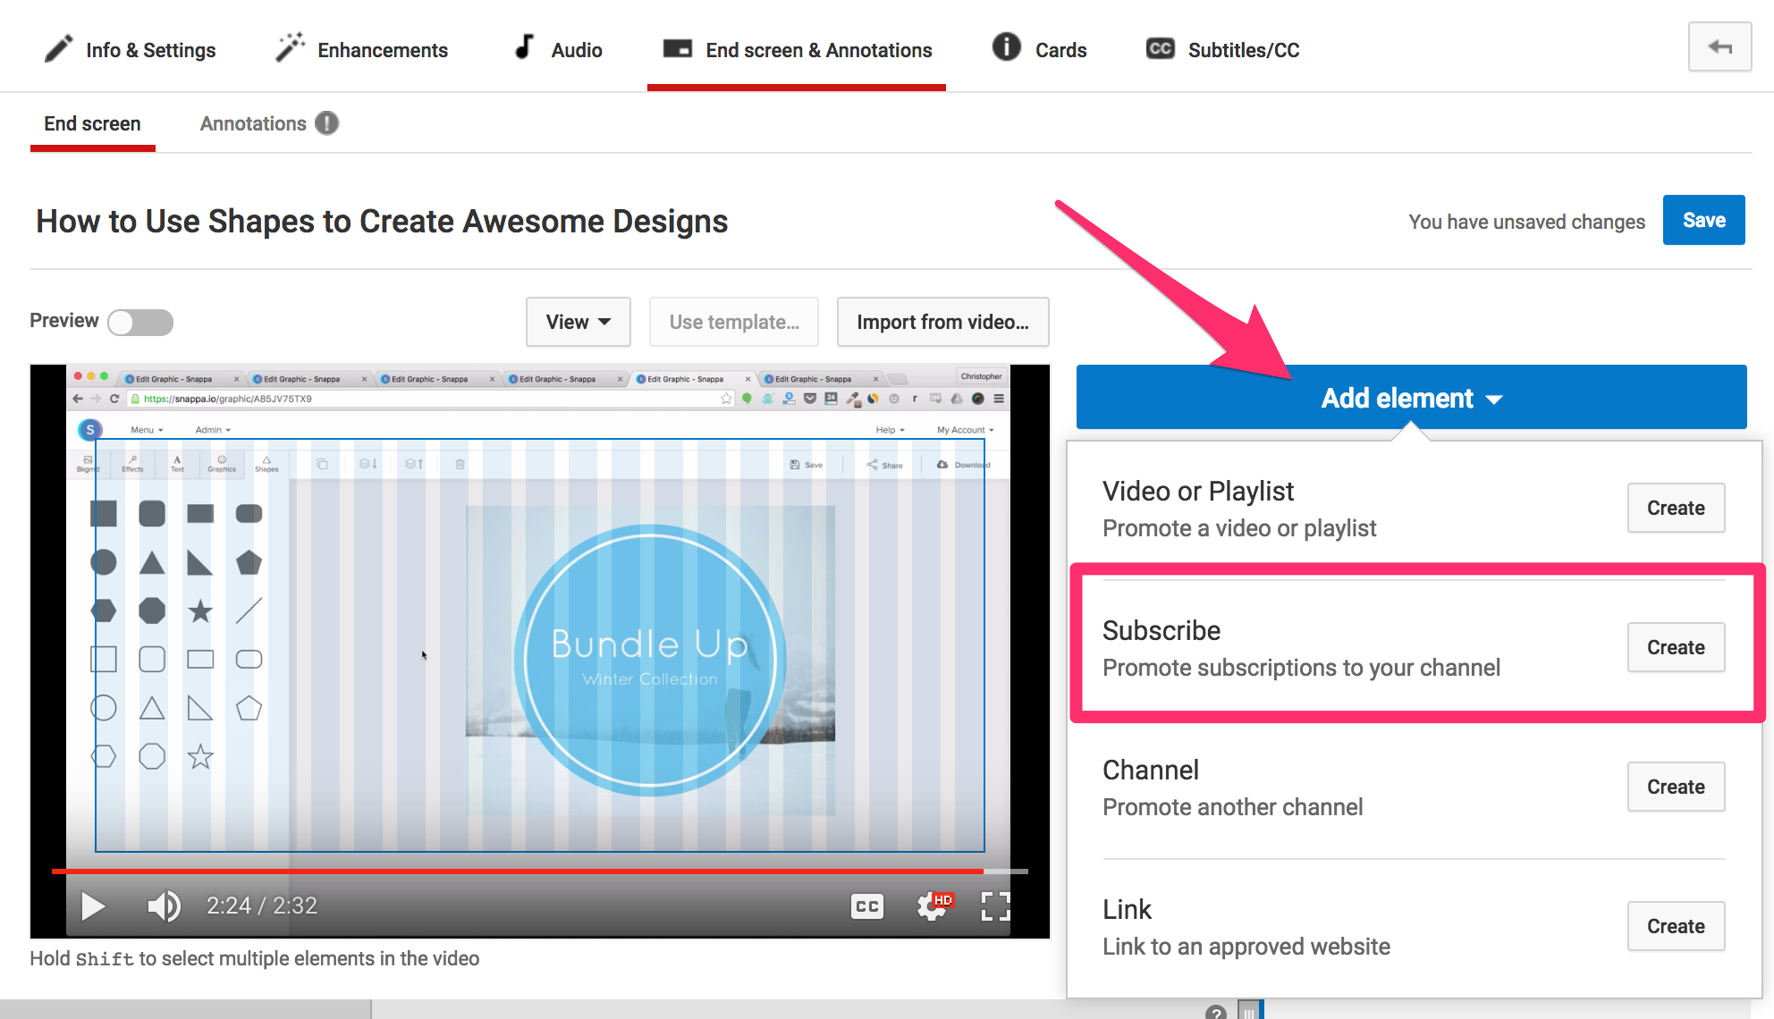
Task: Create a Subscribe element
Action: (1676, 647)
